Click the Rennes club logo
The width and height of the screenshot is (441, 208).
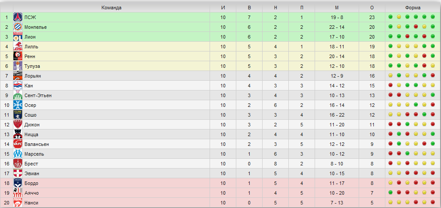pyautogui.click(x=18, y=57)
